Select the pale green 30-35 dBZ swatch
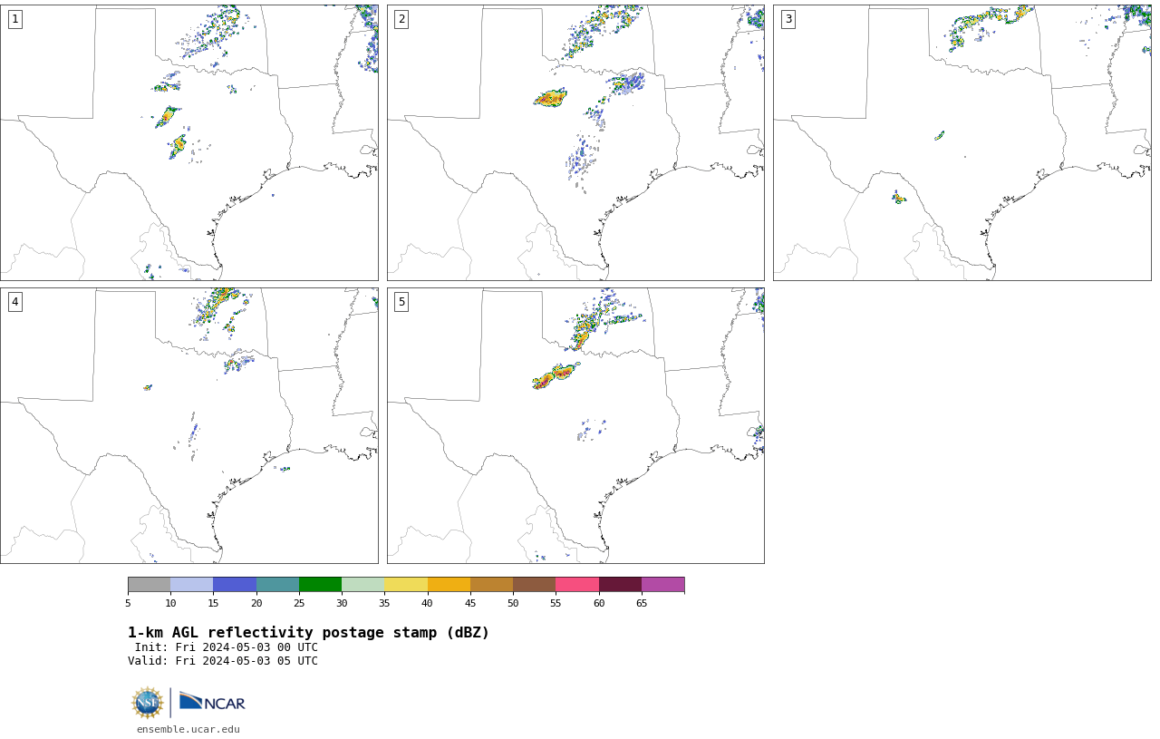The image size is (1160, 739). pos(362,584)
